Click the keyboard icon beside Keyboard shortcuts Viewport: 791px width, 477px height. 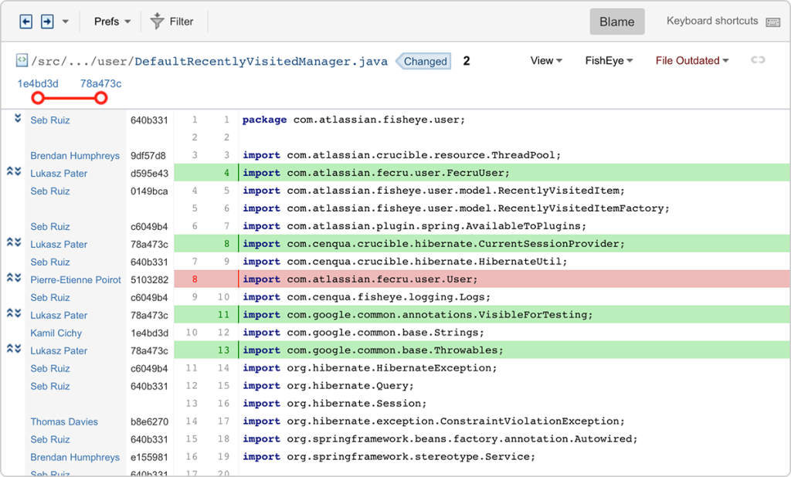pyautogui.click(x=772, y=21)
